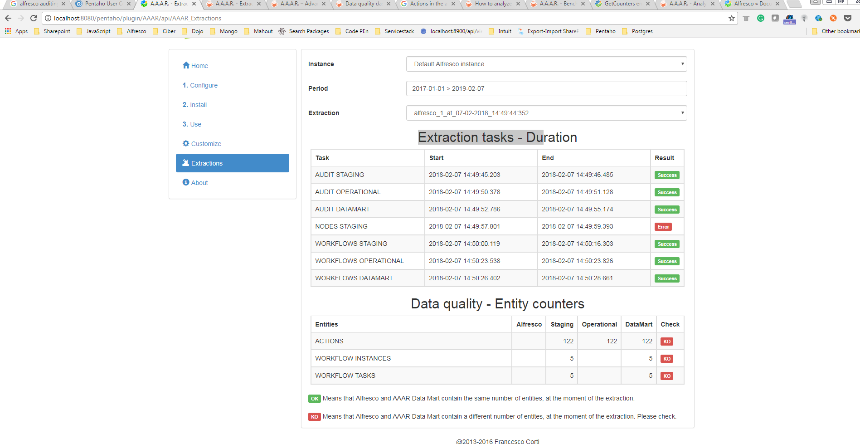Open the Configure sidebar link
Screen dimensions: 860x444
coord(200,85)
